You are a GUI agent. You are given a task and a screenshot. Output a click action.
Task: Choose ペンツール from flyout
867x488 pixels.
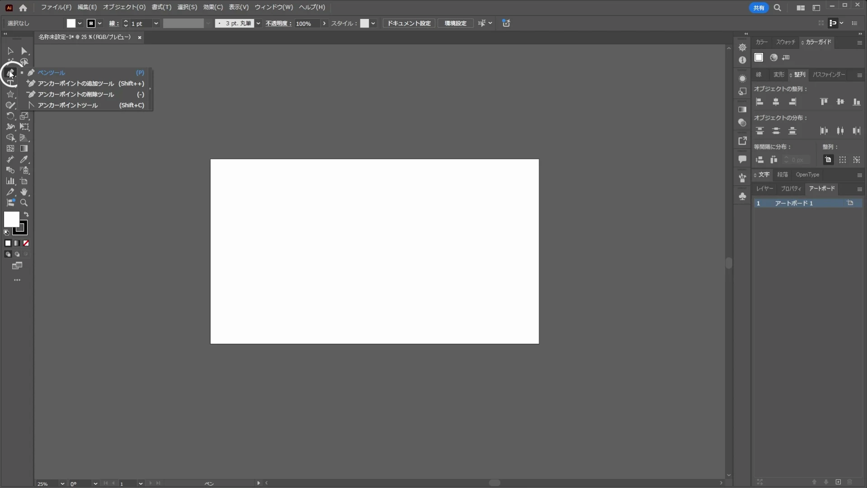click(86, 73)
